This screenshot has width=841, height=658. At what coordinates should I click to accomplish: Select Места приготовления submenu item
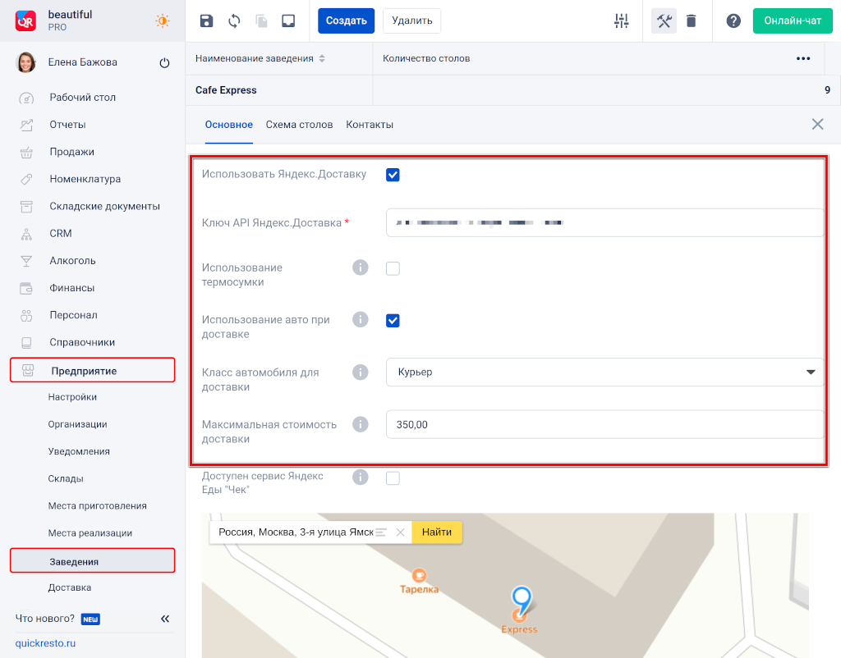click(98, 506)
